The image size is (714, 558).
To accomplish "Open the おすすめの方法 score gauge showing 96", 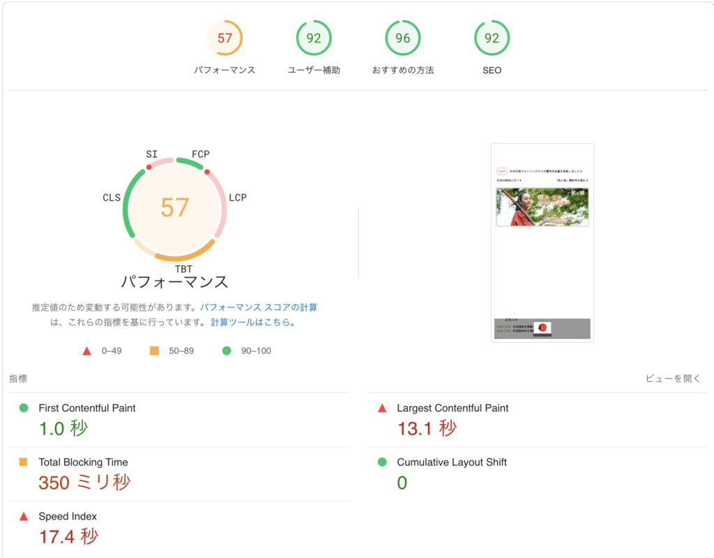I will [x=402, y=38].
